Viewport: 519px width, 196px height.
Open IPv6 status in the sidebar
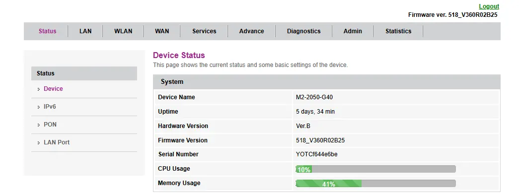click(50, 107)
